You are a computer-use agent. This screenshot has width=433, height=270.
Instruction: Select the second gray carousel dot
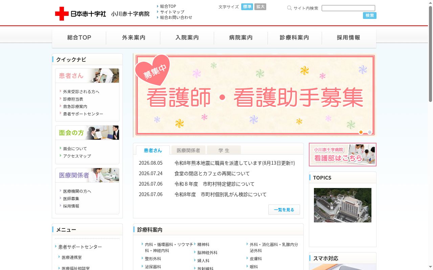(370, 132)
